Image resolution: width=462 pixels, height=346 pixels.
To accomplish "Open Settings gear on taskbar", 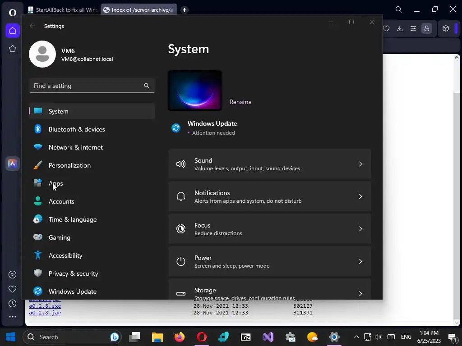I will point(334,337).
